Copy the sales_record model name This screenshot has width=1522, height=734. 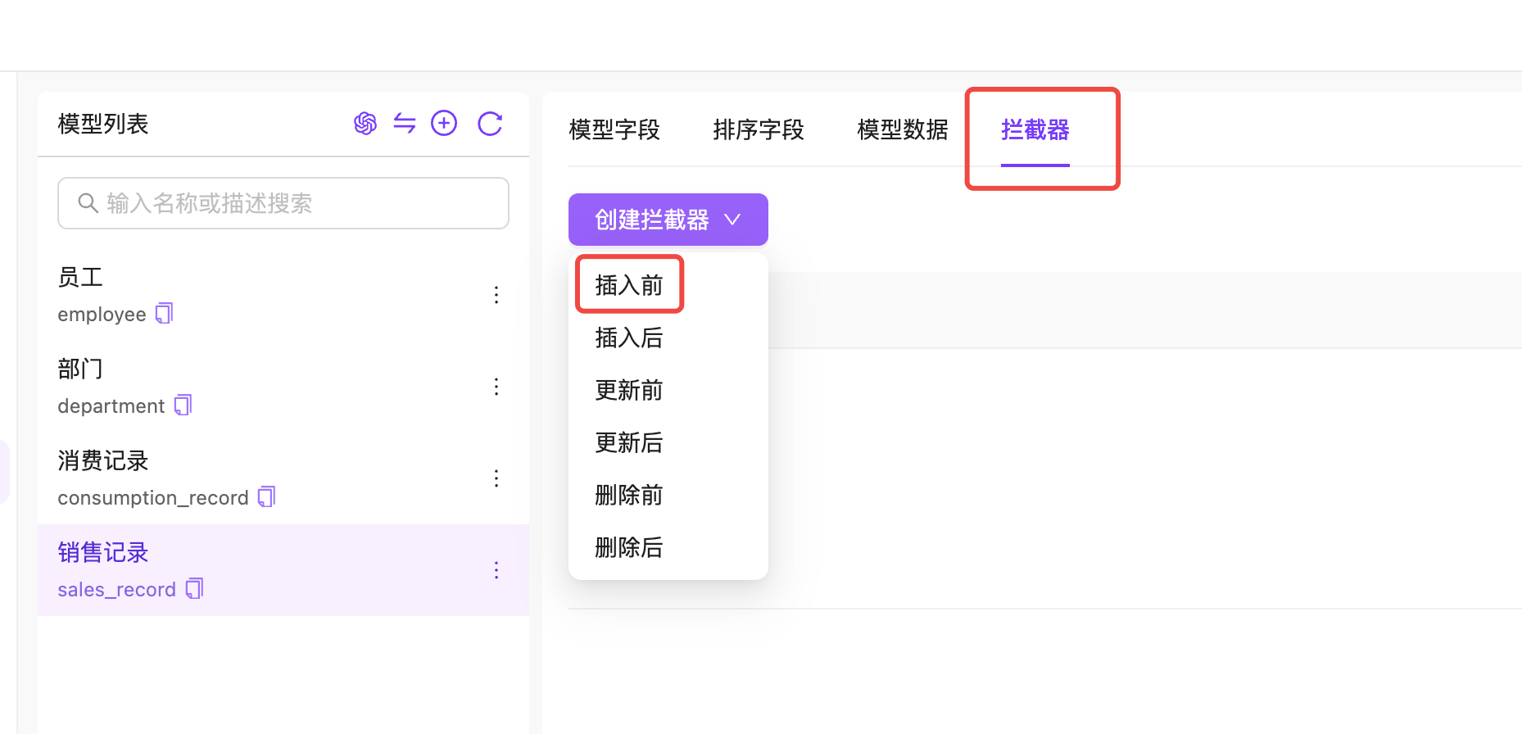194,589
